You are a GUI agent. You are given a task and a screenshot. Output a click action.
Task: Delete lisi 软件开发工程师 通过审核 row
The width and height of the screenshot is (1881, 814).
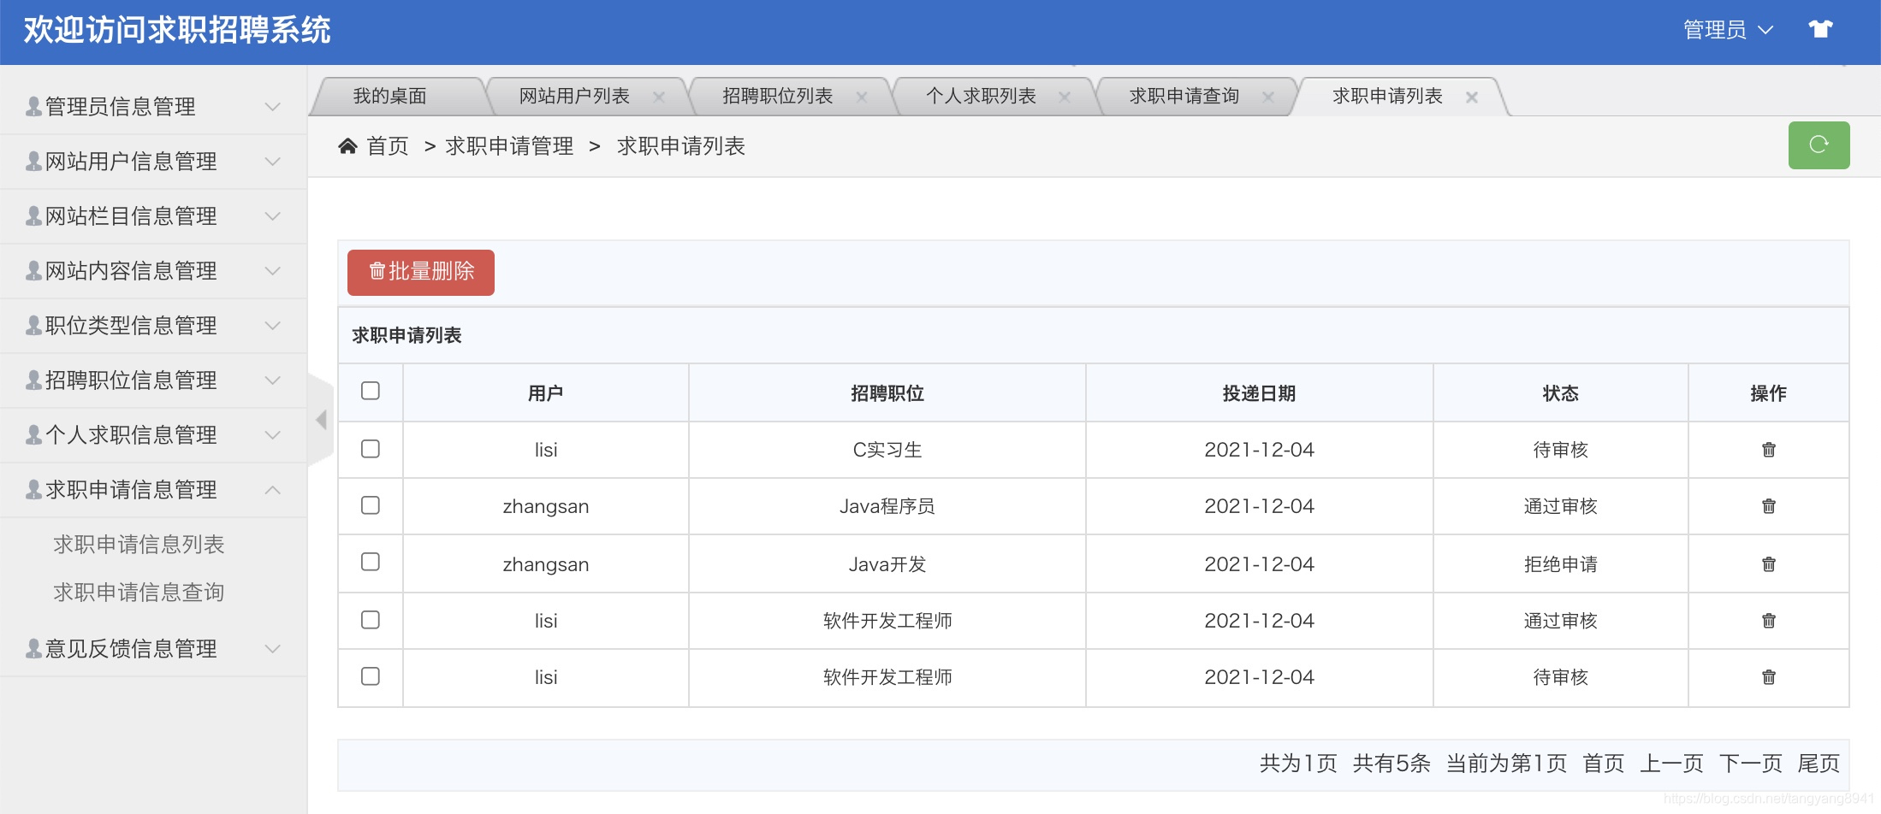[1769, 621]
